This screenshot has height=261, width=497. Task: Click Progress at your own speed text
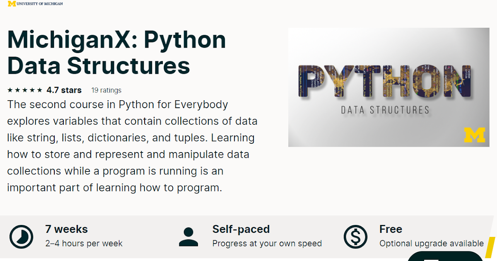[267, 243]
